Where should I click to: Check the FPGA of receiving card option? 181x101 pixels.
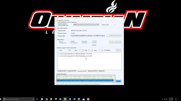coord(91,42)
